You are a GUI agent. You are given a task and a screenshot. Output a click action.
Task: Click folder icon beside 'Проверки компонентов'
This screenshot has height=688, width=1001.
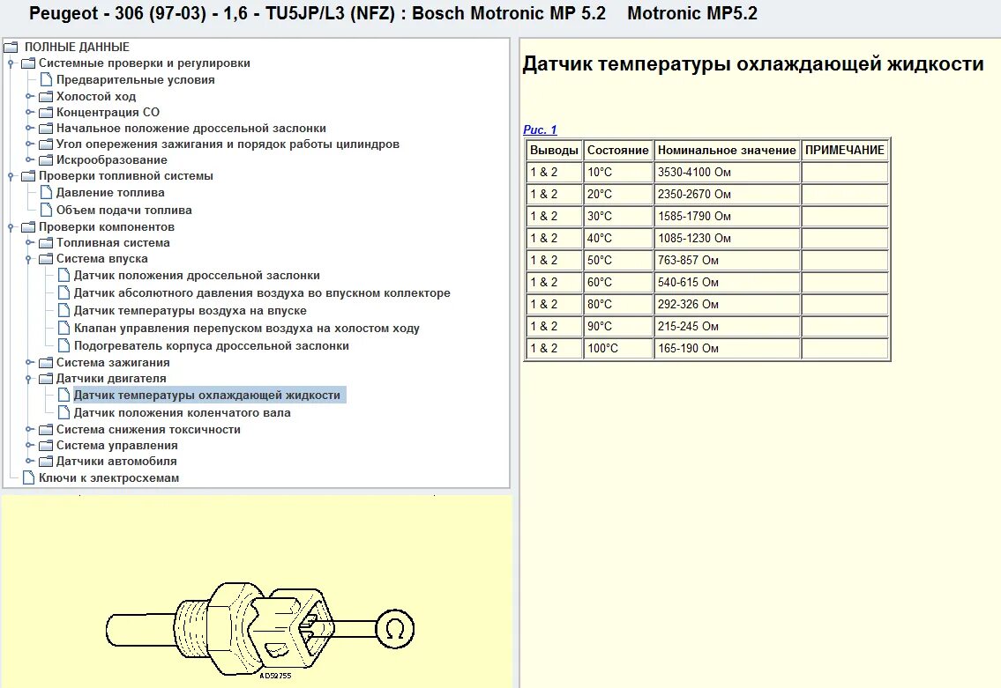28,227
